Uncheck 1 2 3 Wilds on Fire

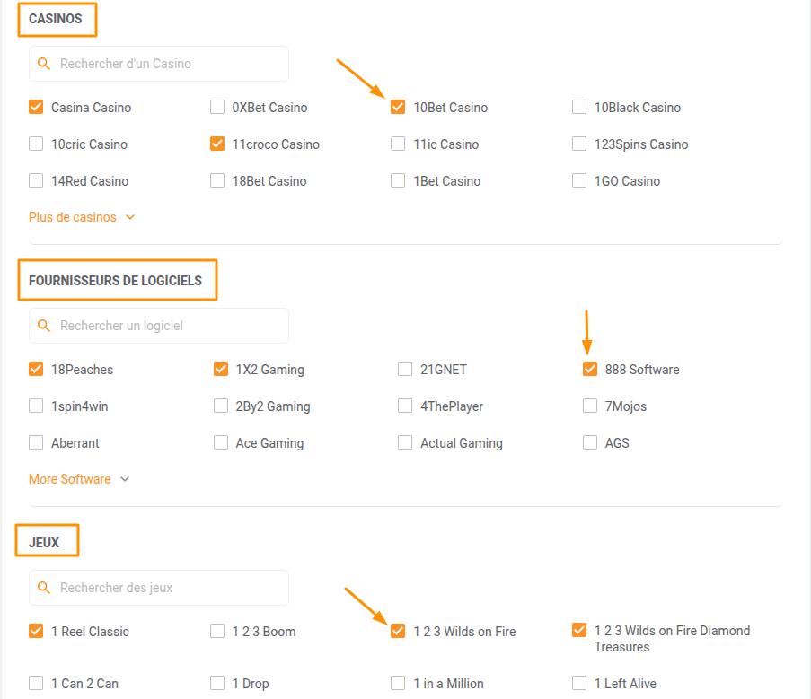398,631
